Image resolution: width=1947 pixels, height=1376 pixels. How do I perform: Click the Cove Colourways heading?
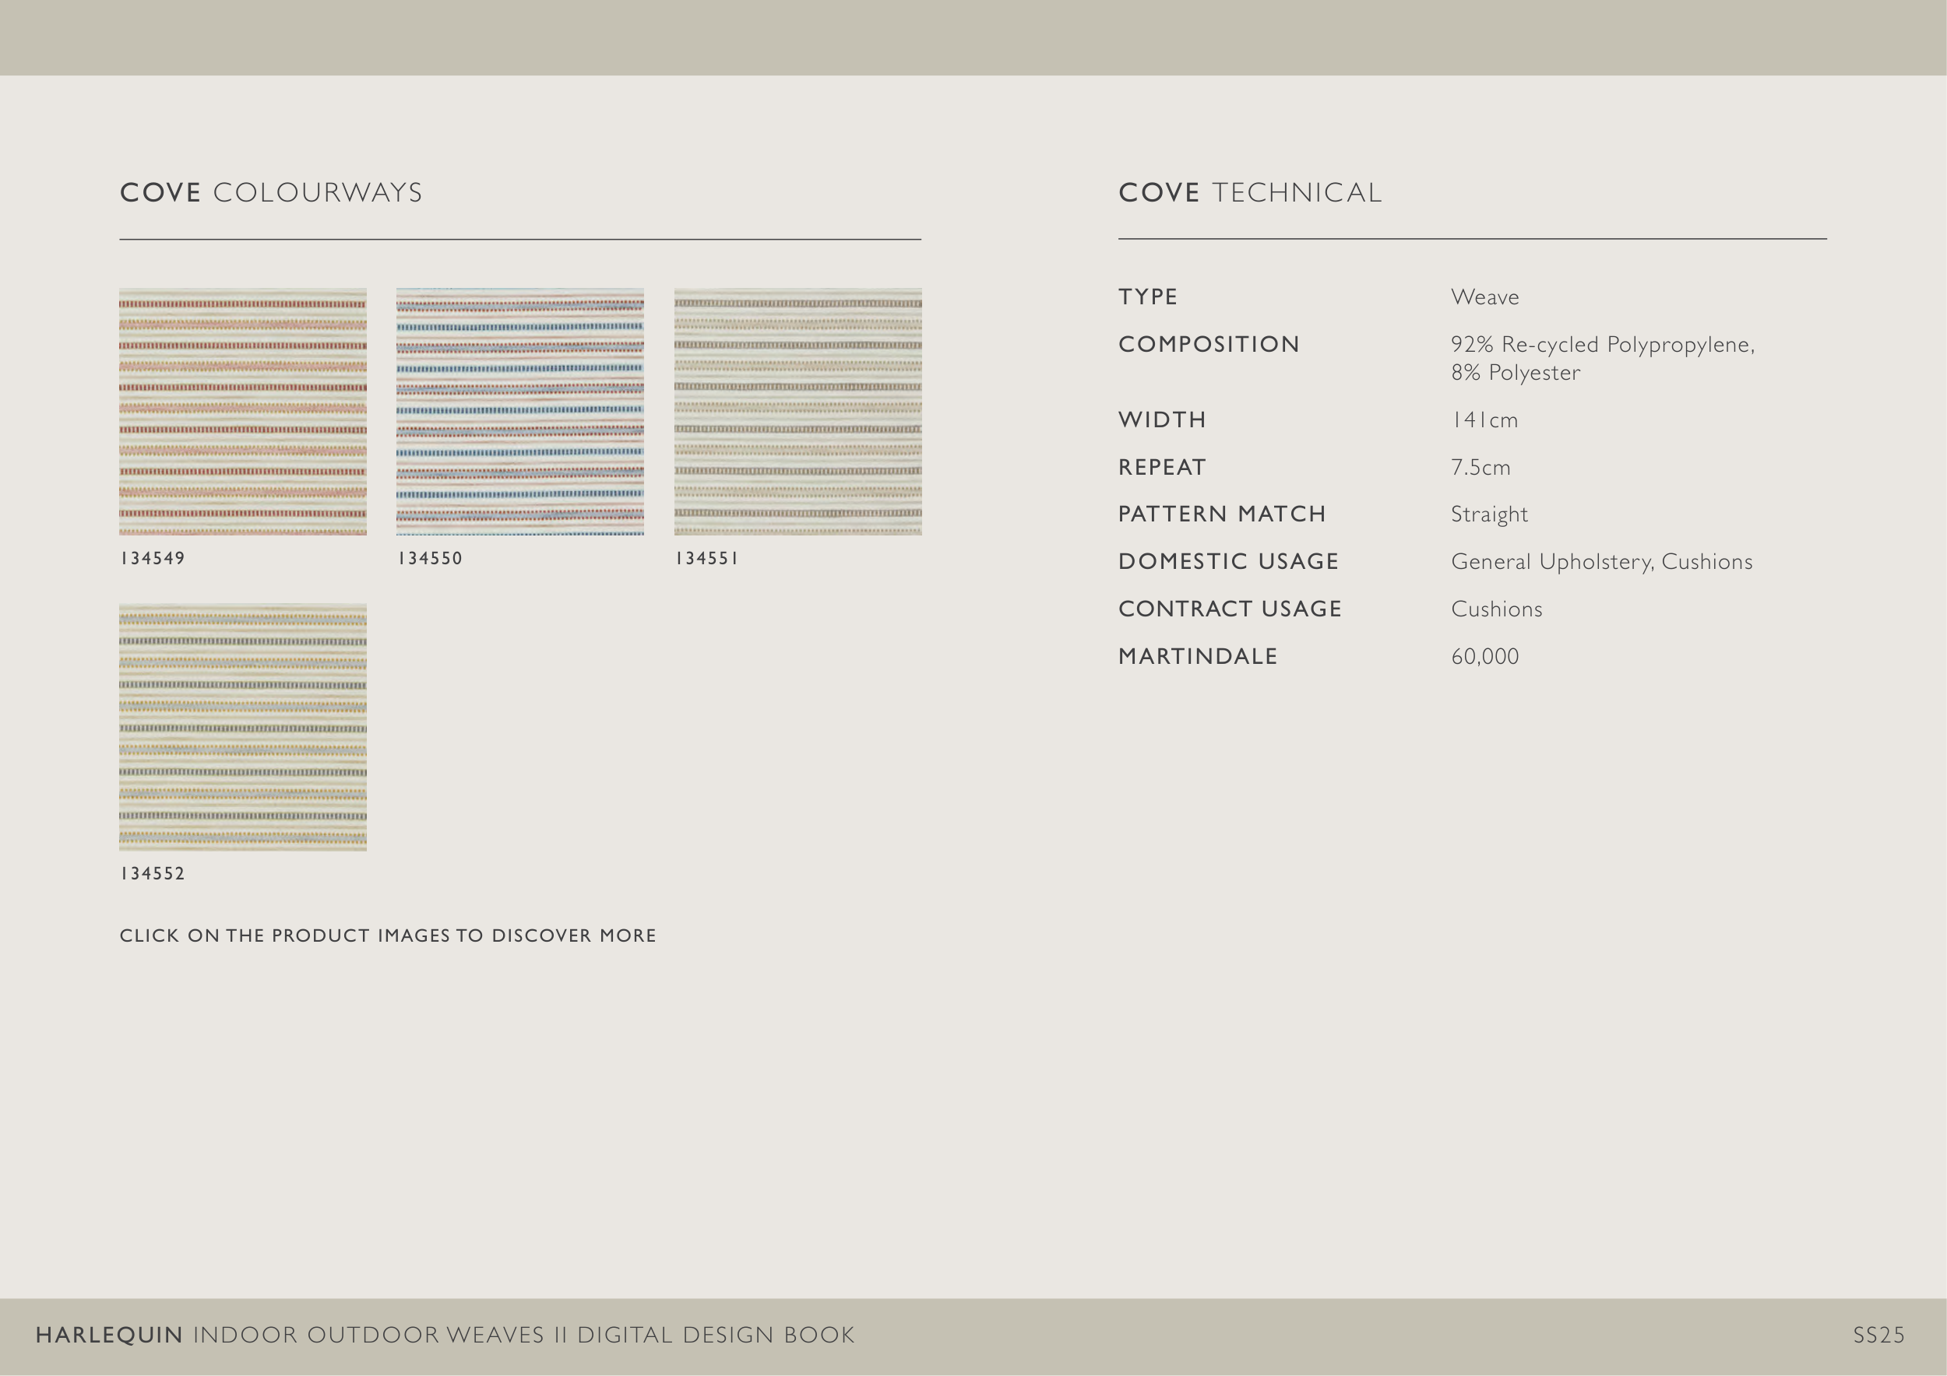click(271, 192)
